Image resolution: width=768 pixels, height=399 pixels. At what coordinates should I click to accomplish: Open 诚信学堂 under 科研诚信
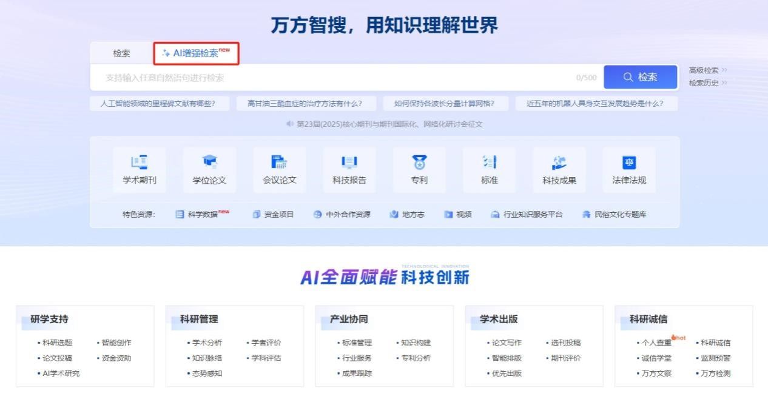[x=656, y=358]
